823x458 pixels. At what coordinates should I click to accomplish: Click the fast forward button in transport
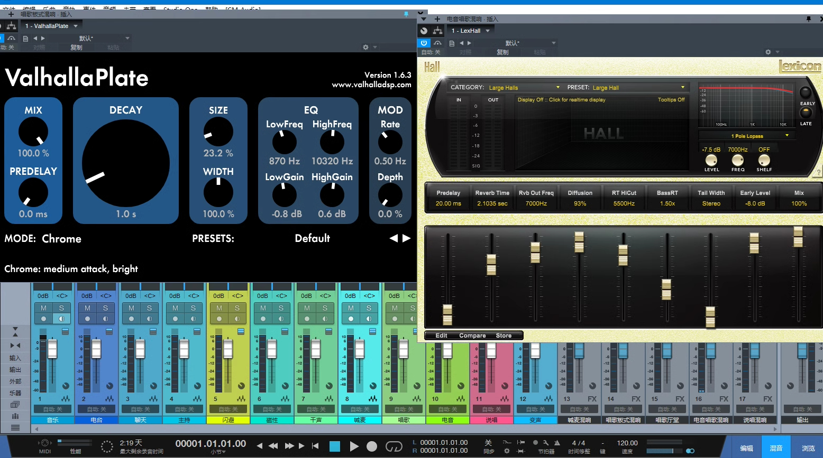pos(289,446)
